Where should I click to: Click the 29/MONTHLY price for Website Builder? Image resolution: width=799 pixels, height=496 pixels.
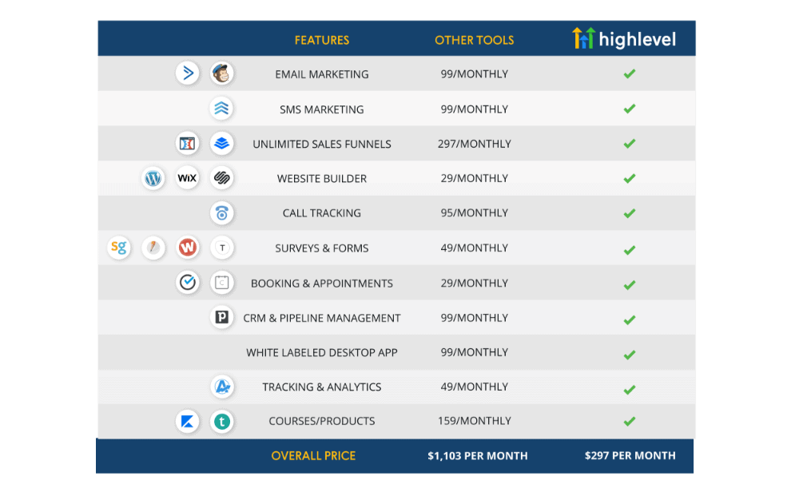pos(474,178)
